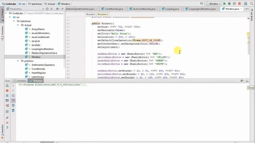Open JavaArithmentics in project tree

(x=41, y=33)
